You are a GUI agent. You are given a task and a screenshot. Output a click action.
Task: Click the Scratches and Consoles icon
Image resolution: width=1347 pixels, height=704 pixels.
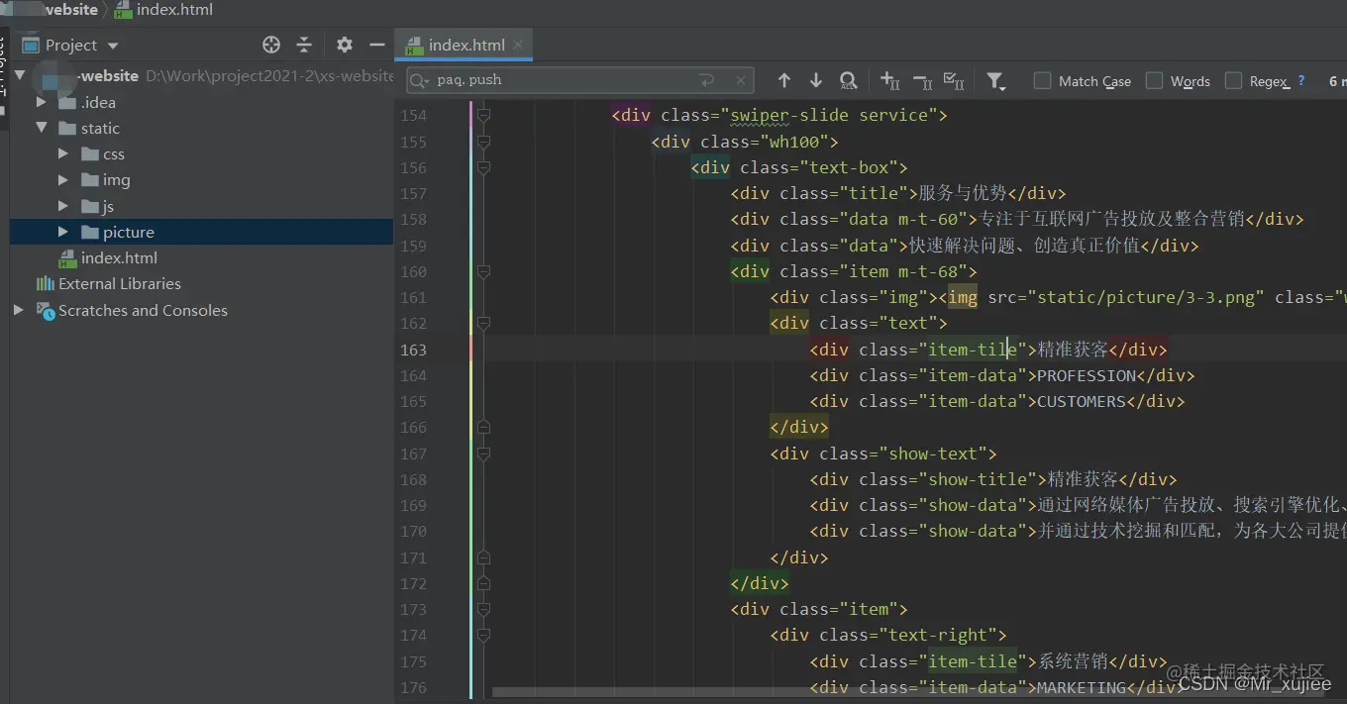tap(46, 310)
